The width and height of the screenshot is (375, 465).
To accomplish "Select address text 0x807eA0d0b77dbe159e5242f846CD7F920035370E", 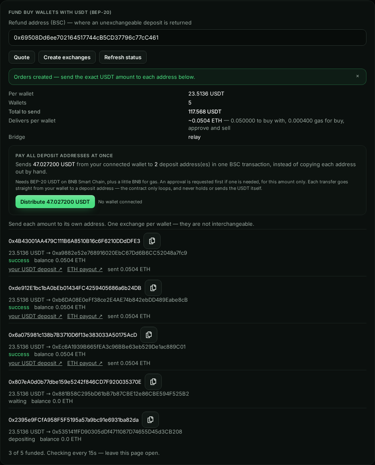I will point(75,382).
